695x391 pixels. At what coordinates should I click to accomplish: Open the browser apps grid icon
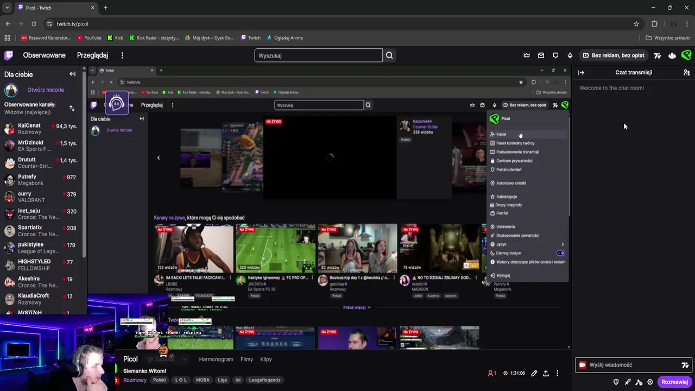[x=7, y=38]
